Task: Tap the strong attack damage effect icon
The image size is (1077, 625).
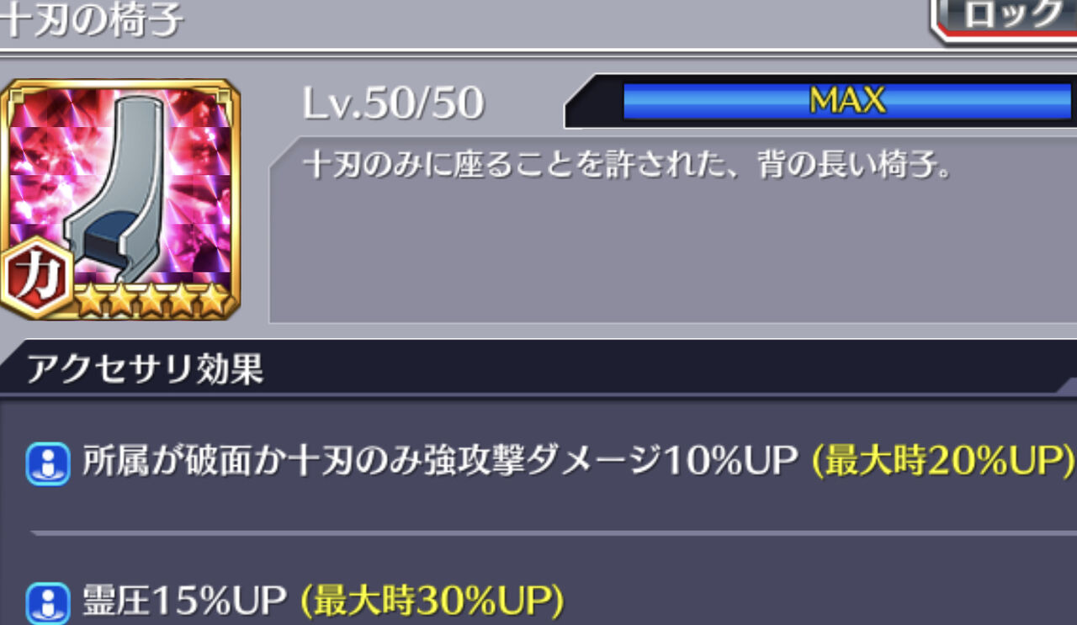Action: pyautogui.click(x=47, y=462)
